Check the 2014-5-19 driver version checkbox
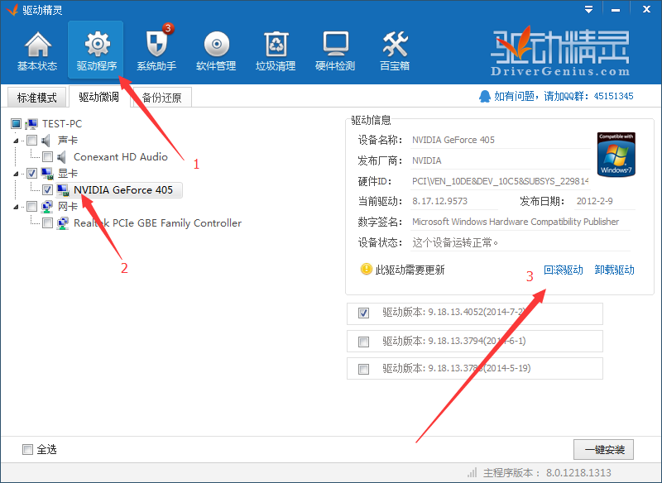662x483 pixels. click(x=363, y=369)
